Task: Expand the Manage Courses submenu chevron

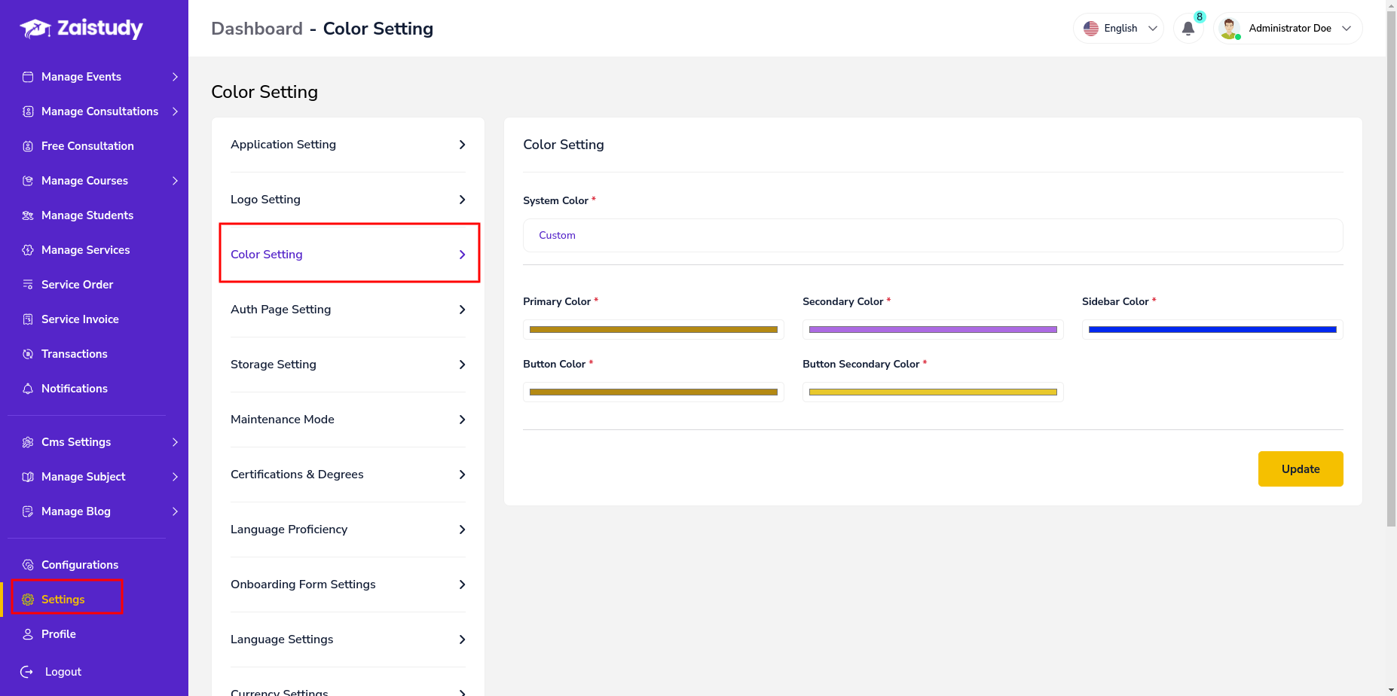Action: (175, 181)
